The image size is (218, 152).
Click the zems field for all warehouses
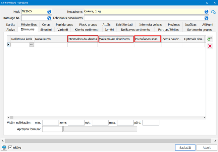[x=76, y=123]
